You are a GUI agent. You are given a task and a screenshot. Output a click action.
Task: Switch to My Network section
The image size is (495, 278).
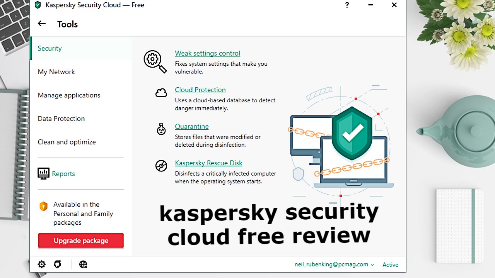click(x=81, y=72)
